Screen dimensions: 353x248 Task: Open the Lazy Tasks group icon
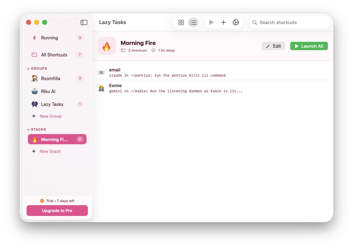[x=34, y=104]
